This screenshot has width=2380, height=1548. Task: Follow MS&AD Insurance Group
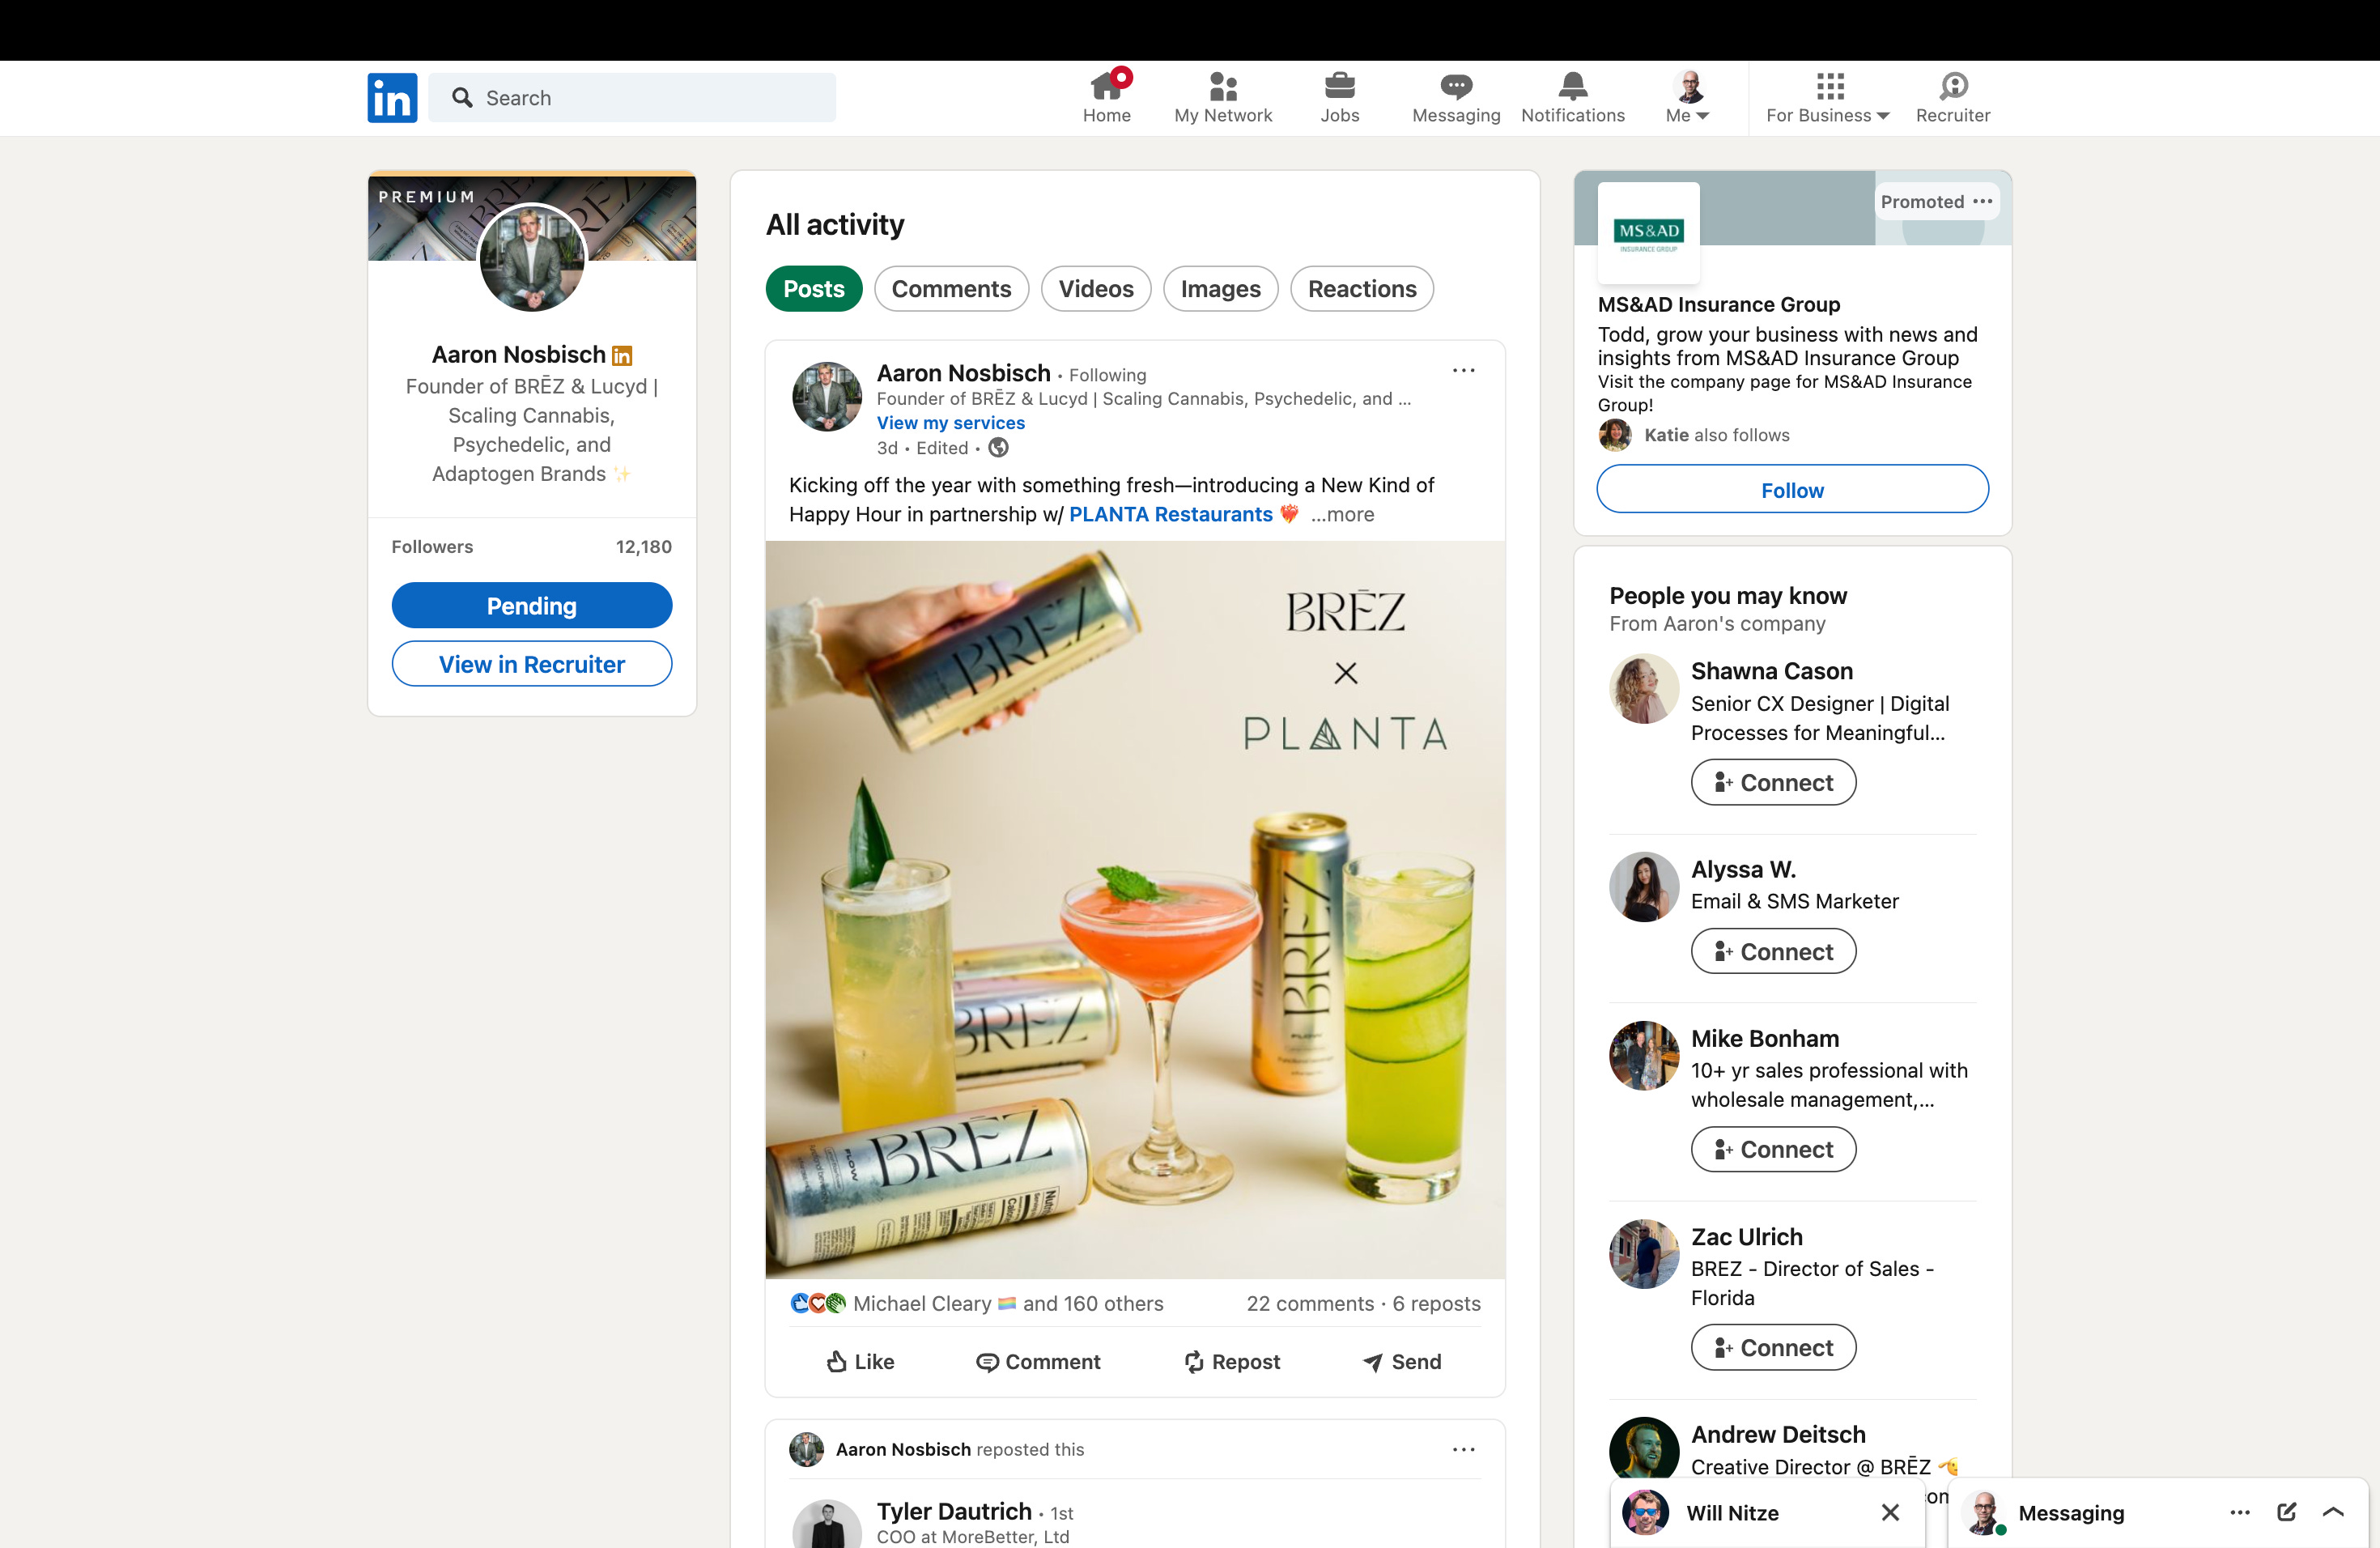point(1791,490)
